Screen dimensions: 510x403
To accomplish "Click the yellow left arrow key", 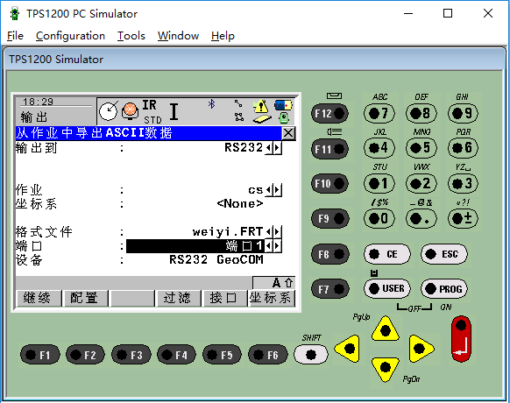I will (x=348, y=349).
